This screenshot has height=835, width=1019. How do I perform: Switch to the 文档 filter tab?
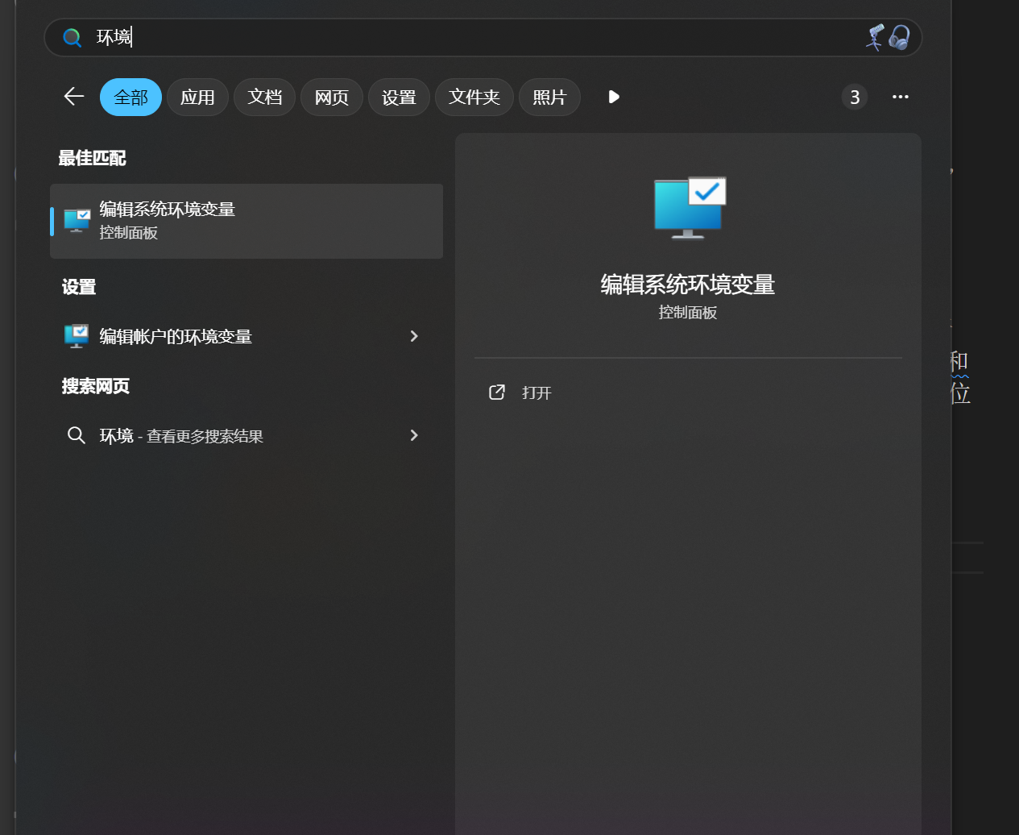click(x=264, y=98)
